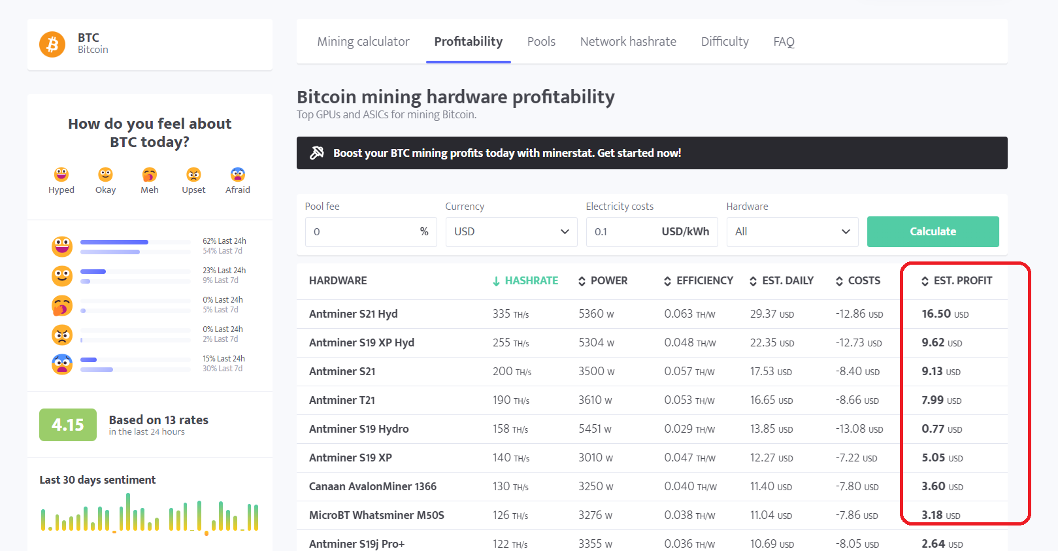The height and width of the screenshot is (551, 1058).
Task: Open the Network hashrate tab
Action: click(628, 42)
